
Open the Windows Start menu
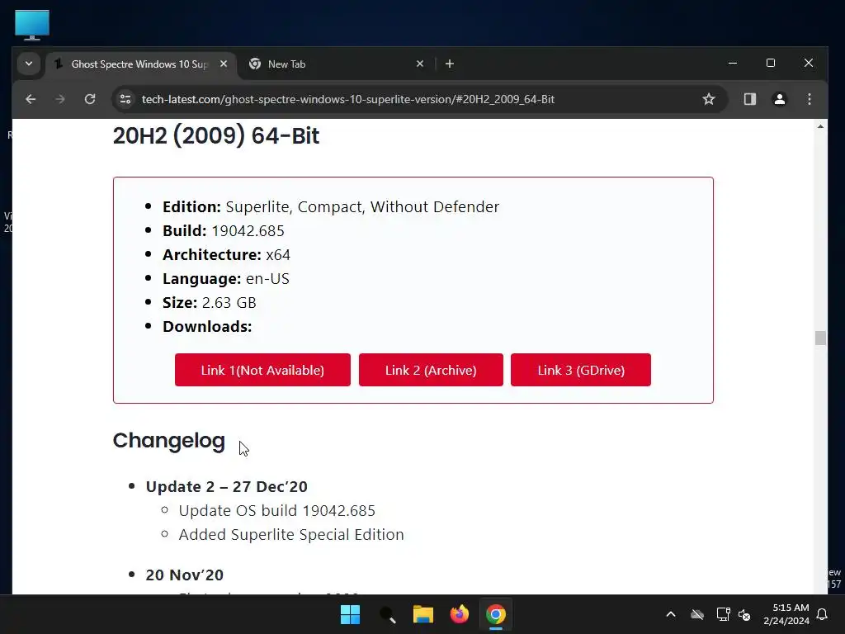[350, 614]
